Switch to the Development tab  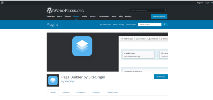pyautogui.click(x=113, y=93)
